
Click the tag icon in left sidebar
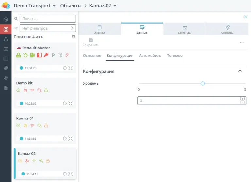[x=6, y=68]
